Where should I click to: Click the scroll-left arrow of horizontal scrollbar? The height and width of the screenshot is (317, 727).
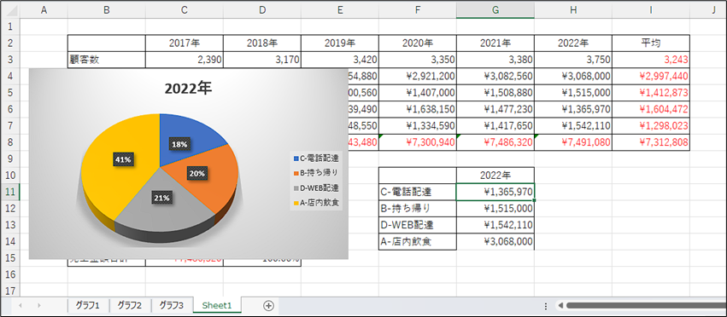(560, 305)
